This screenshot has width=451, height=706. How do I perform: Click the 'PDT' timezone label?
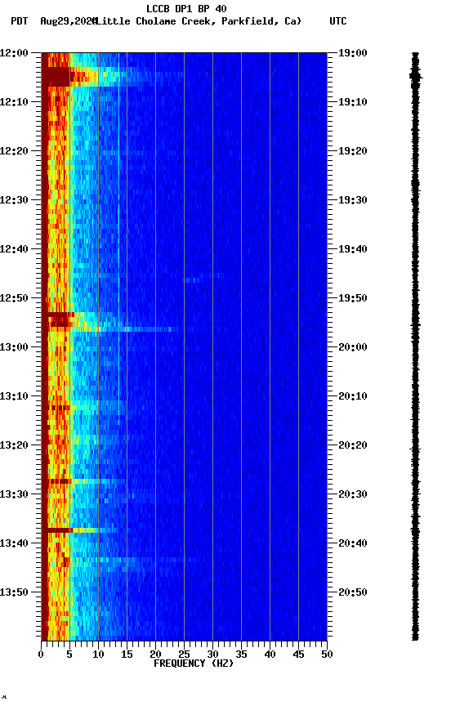[20, 21]
